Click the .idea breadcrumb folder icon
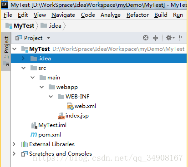 pos(44,25)
